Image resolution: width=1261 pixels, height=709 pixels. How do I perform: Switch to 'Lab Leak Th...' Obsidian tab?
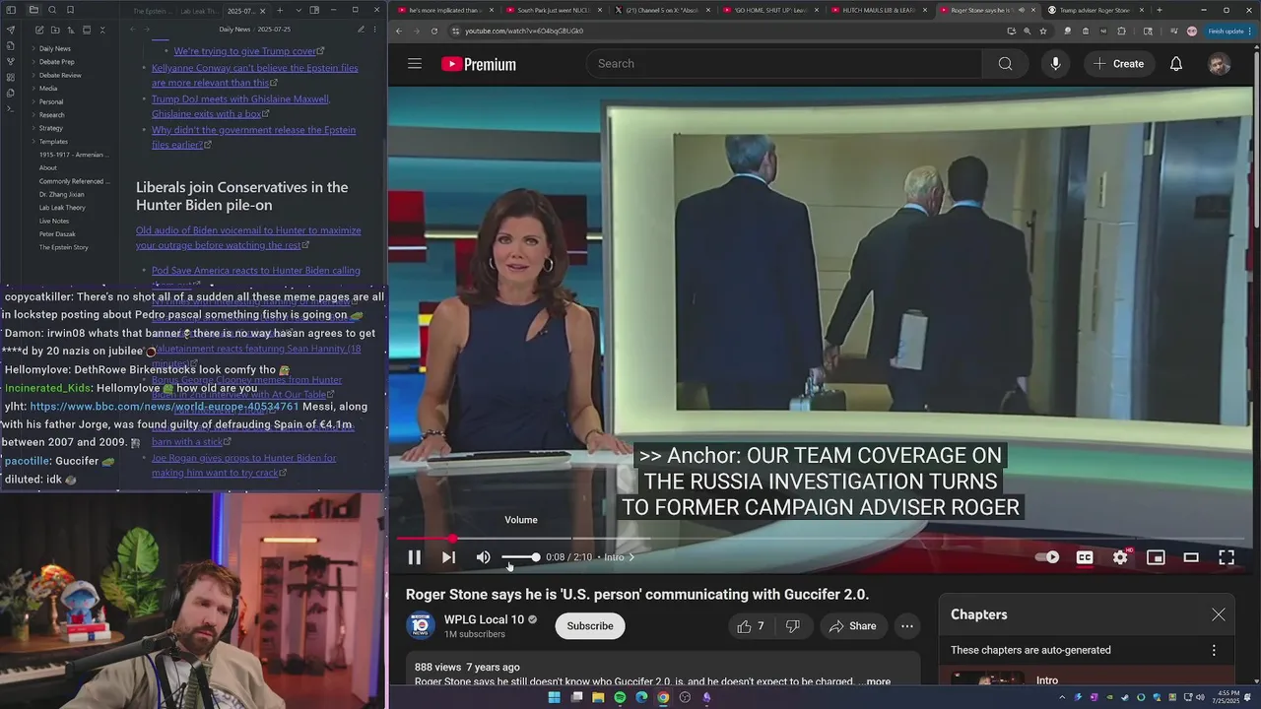201,10
